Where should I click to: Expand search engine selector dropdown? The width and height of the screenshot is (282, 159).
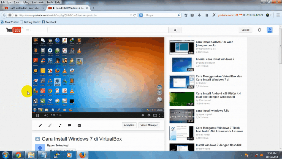click(142, 15)
